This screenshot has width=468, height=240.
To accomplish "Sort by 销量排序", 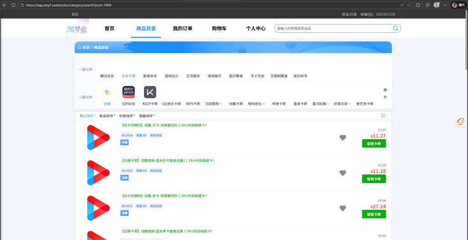I will [147, 116].
